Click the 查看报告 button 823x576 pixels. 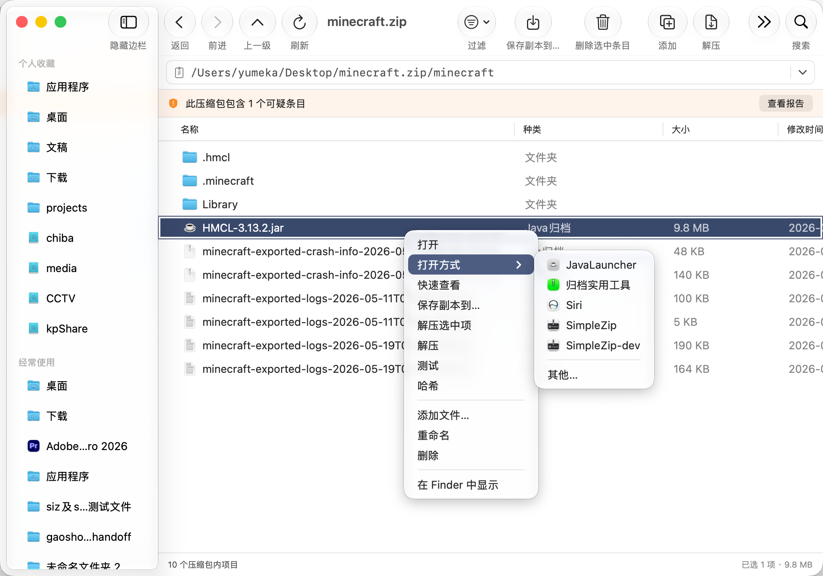coord(786,104)
